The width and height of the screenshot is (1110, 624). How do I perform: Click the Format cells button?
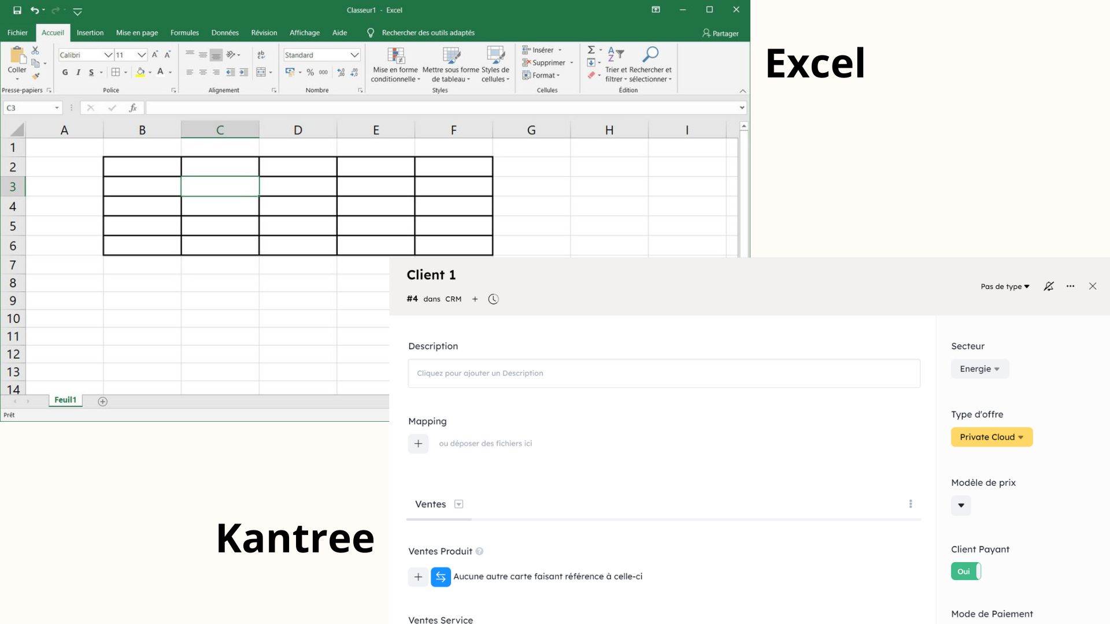coord(541,75)
